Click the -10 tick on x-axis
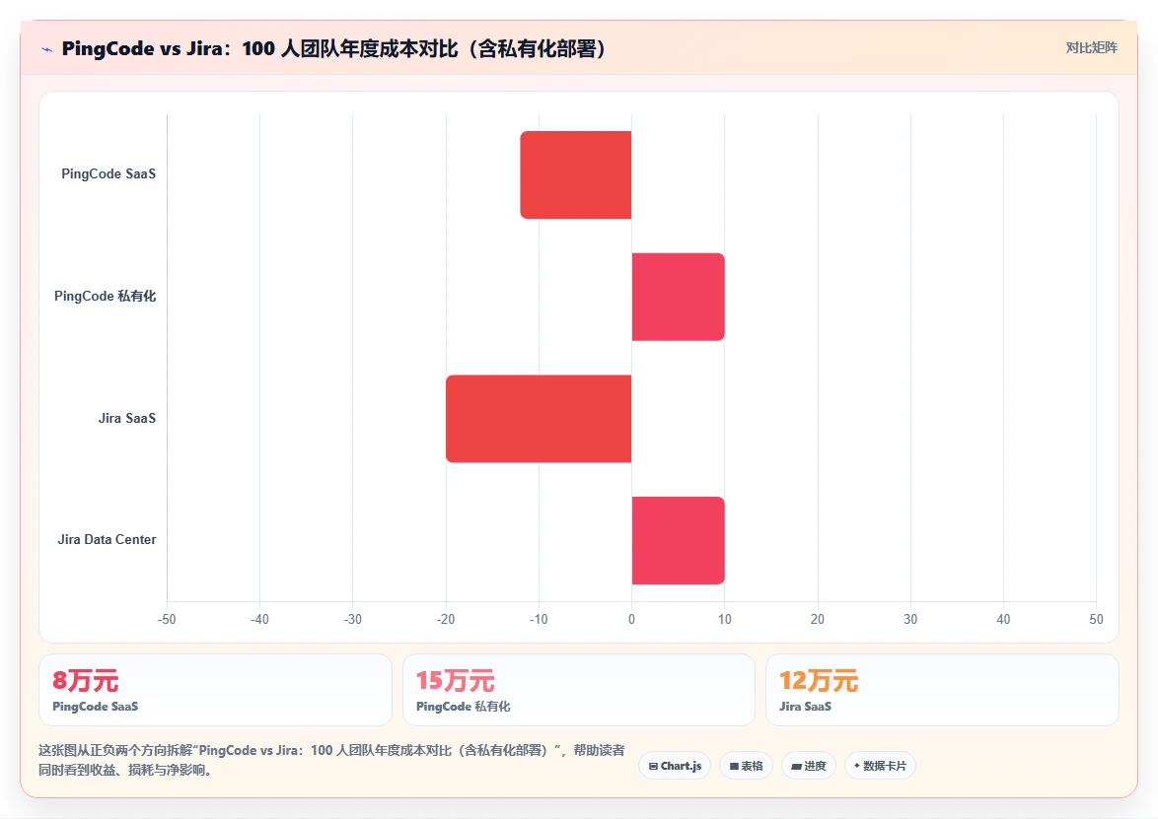1158x819 pixels. coord(539,619)
